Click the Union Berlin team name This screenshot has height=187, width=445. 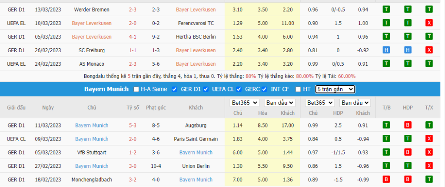[x=196, y=166]
